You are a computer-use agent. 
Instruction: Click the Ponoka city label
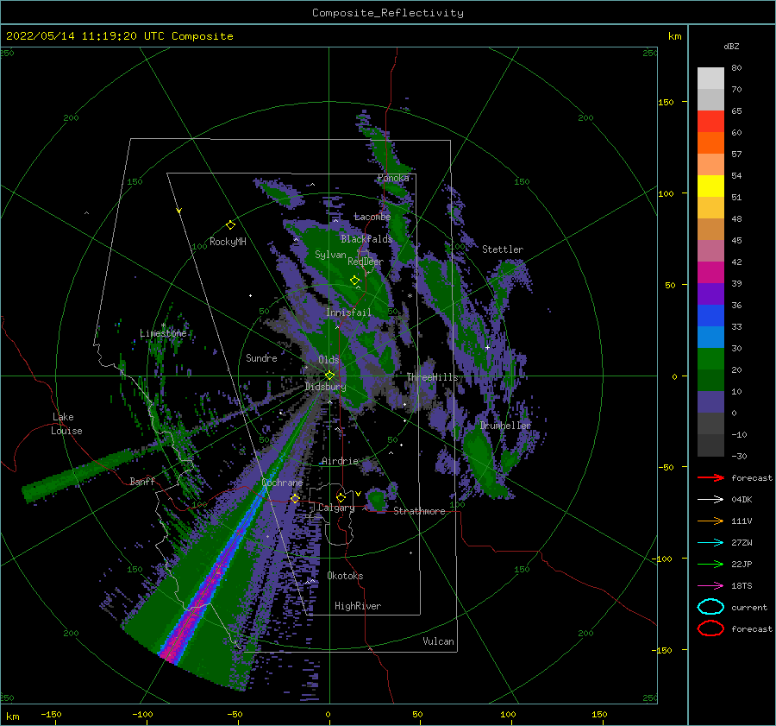coord(393,178)
